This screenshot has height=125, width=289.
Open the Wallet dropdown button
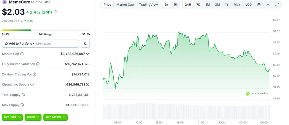pyautogui.click(x=33, y=117)
